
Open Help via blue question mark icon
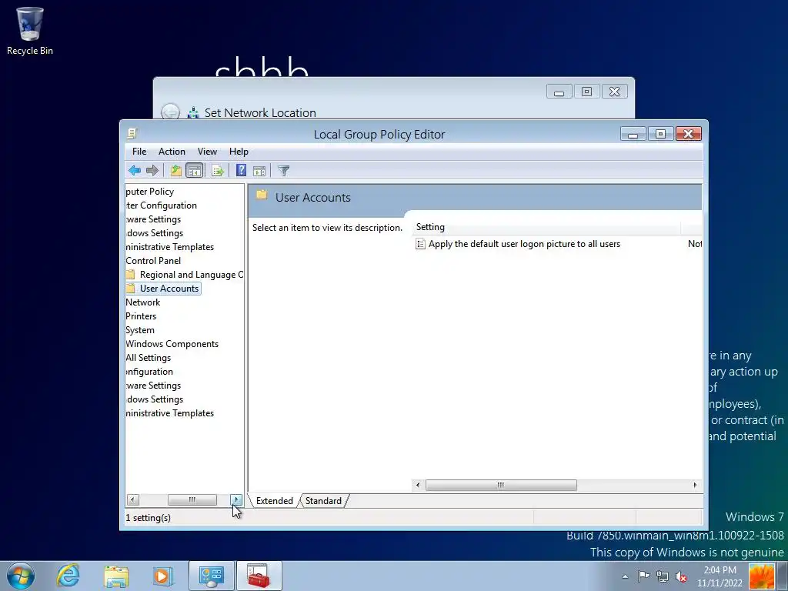tap(241, 171)
